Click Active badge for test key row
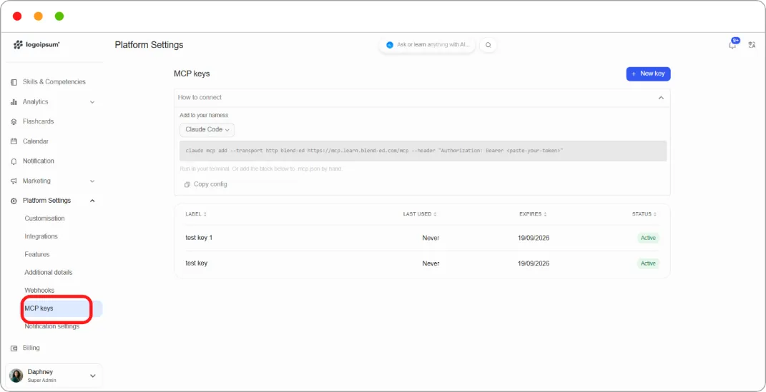Viewport: 766px width, 392px height. pos(648,263)
